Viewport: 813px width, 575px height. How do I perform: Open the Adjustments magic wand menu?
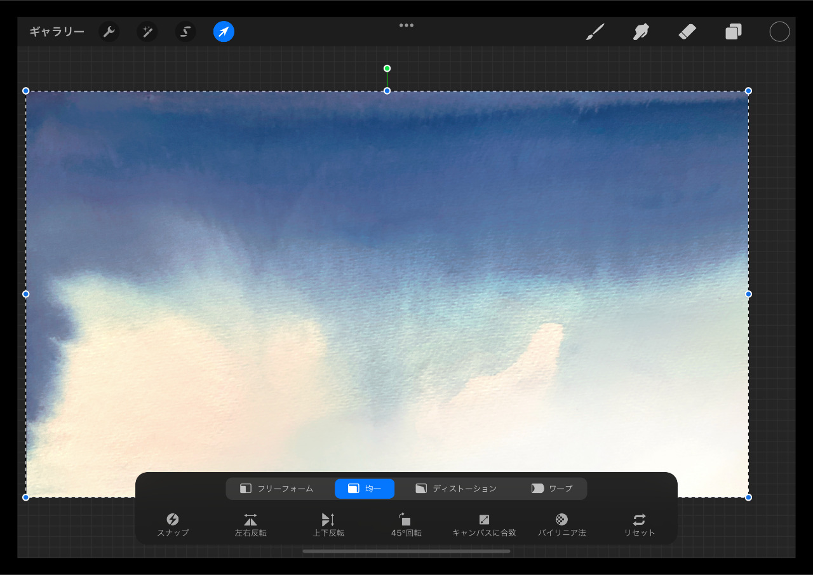(147, 32)
